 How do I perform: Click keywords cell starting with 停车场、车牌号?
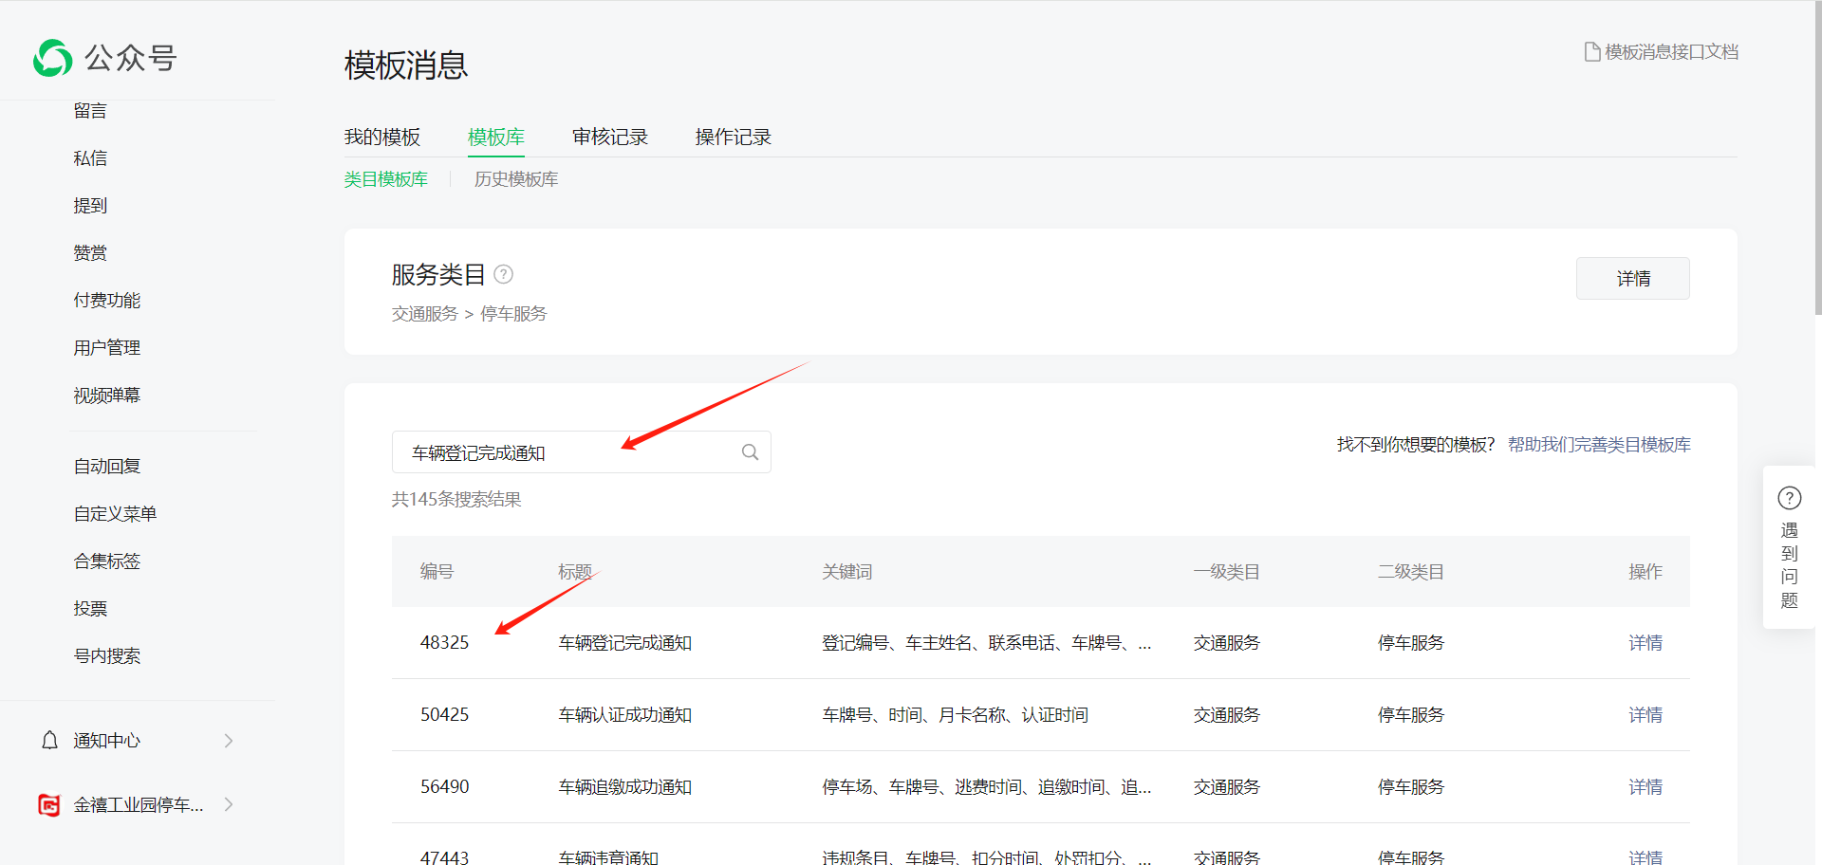(987, 787)
